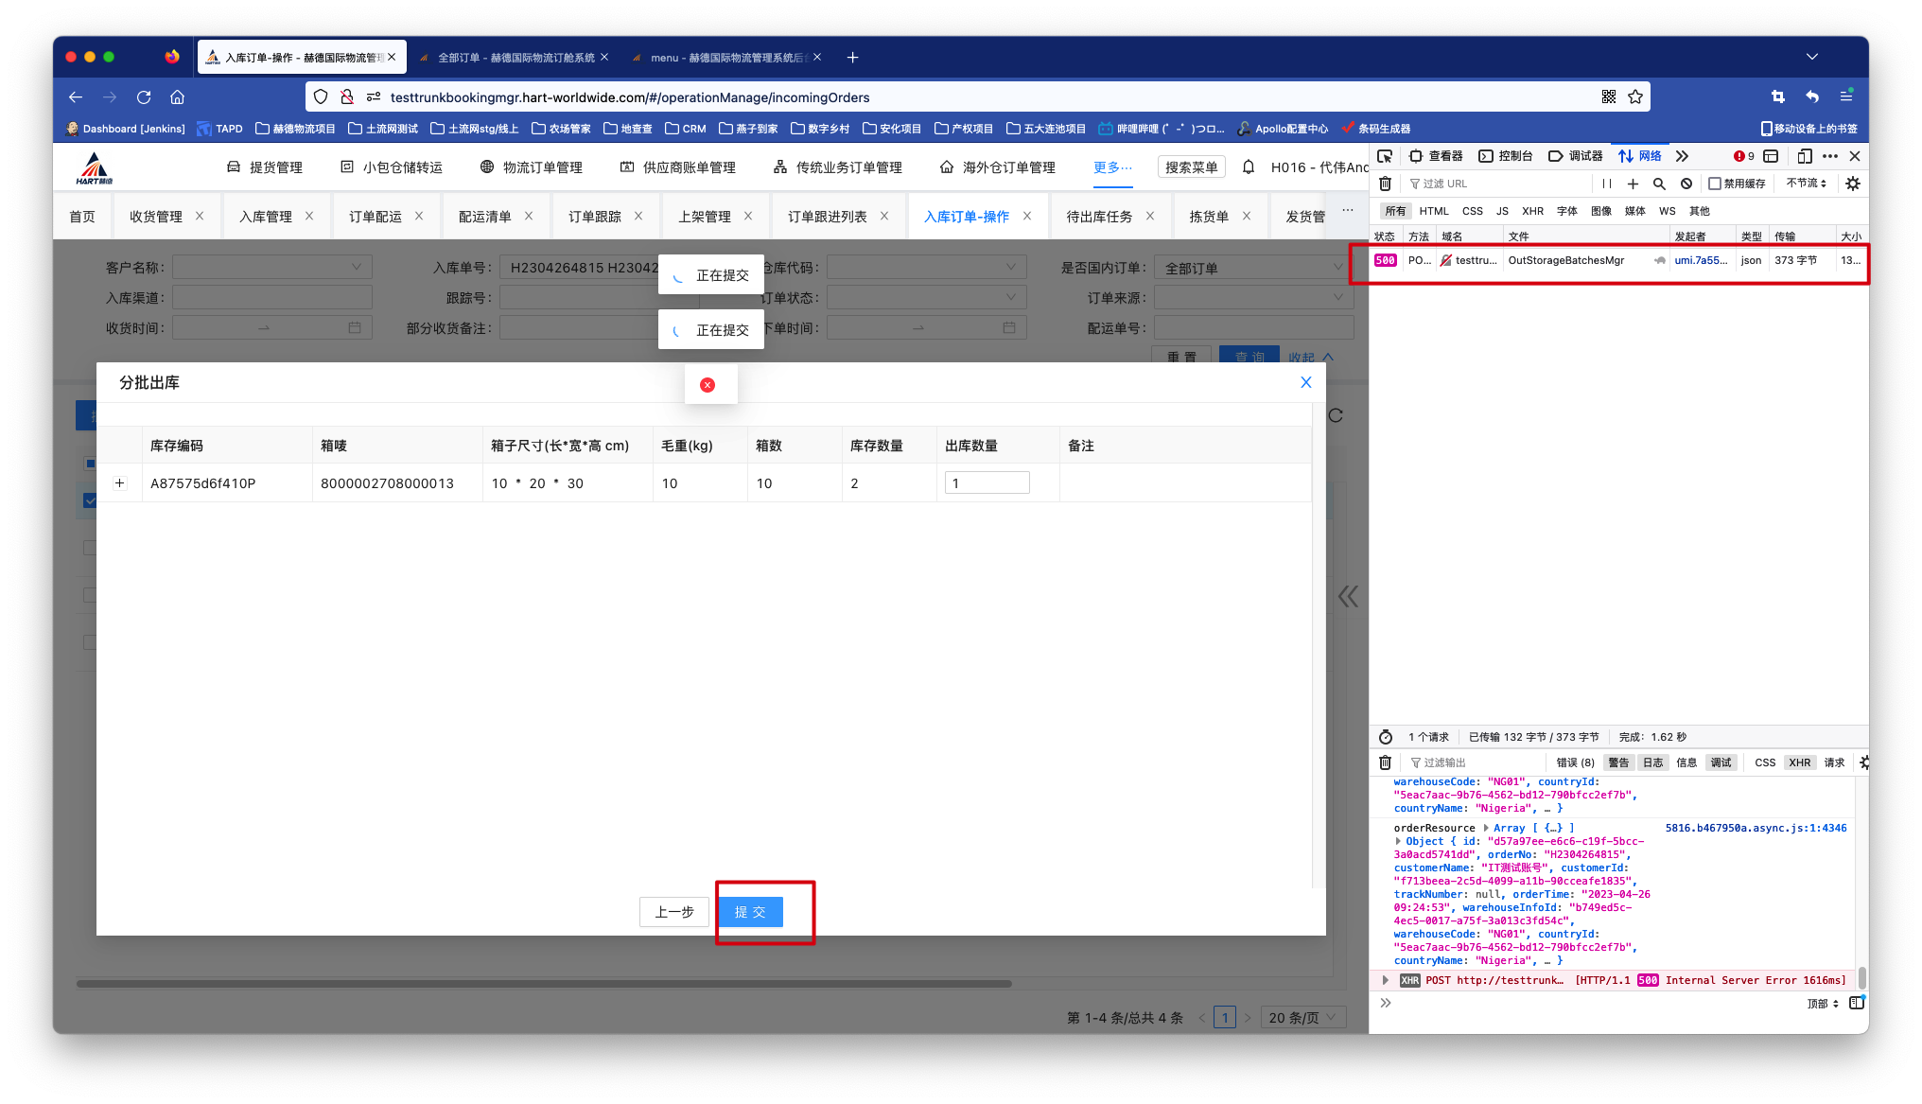Click the notification bell icon
This screenshot has height=1104, width=1922.
pyautogui.click(x=1249, y=167)
